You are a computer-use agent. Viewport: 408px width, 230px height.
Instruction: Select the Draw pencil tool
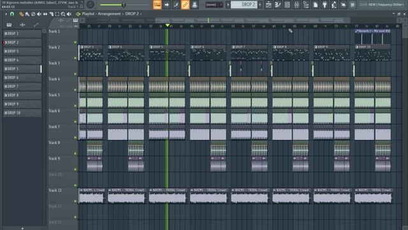coord(21,14)
